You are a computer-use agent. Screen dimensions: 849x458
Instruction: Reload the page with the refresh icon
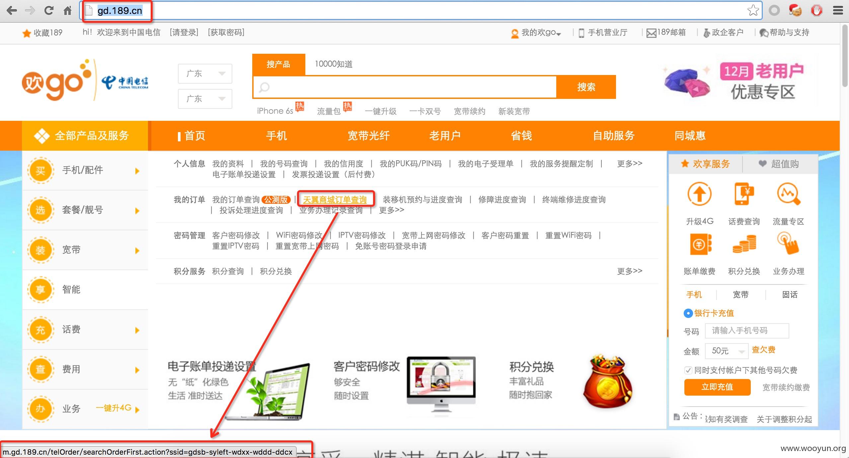(x=49, y=11)
